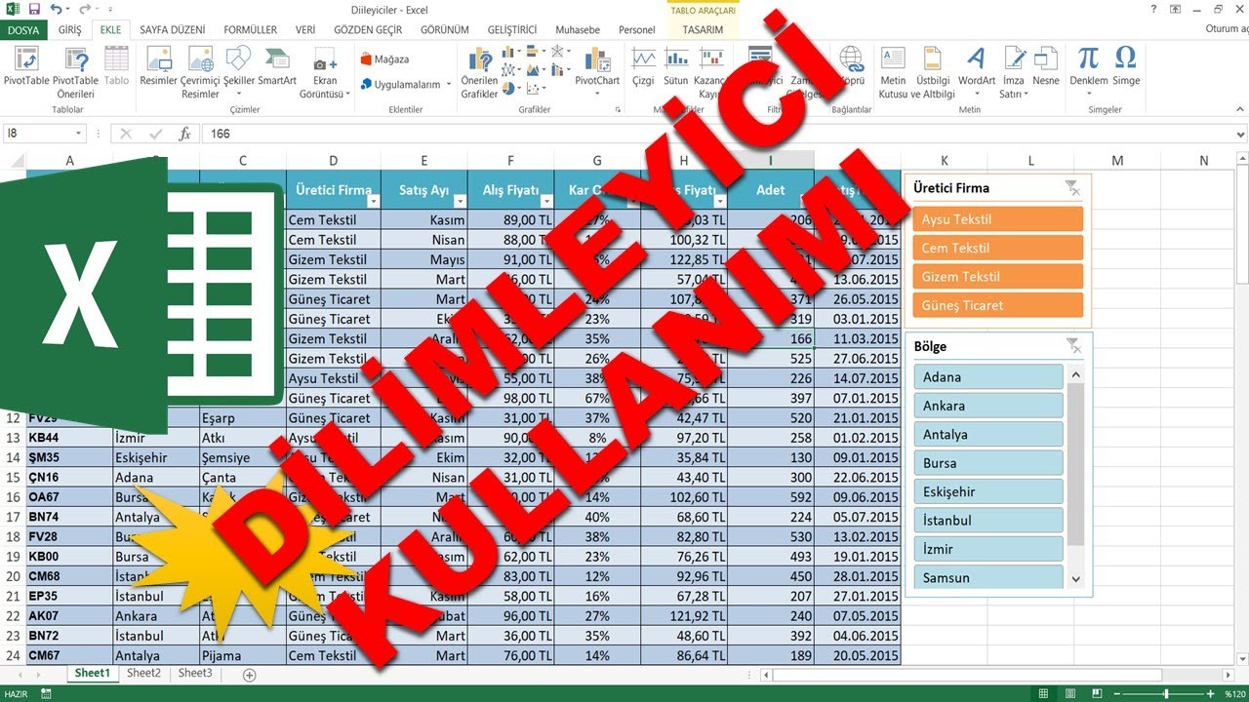Toggle Aysu Tekstil slicer item
This screenshot has height=702, width=1249.
pyautogui.click(x=998, y=219)
